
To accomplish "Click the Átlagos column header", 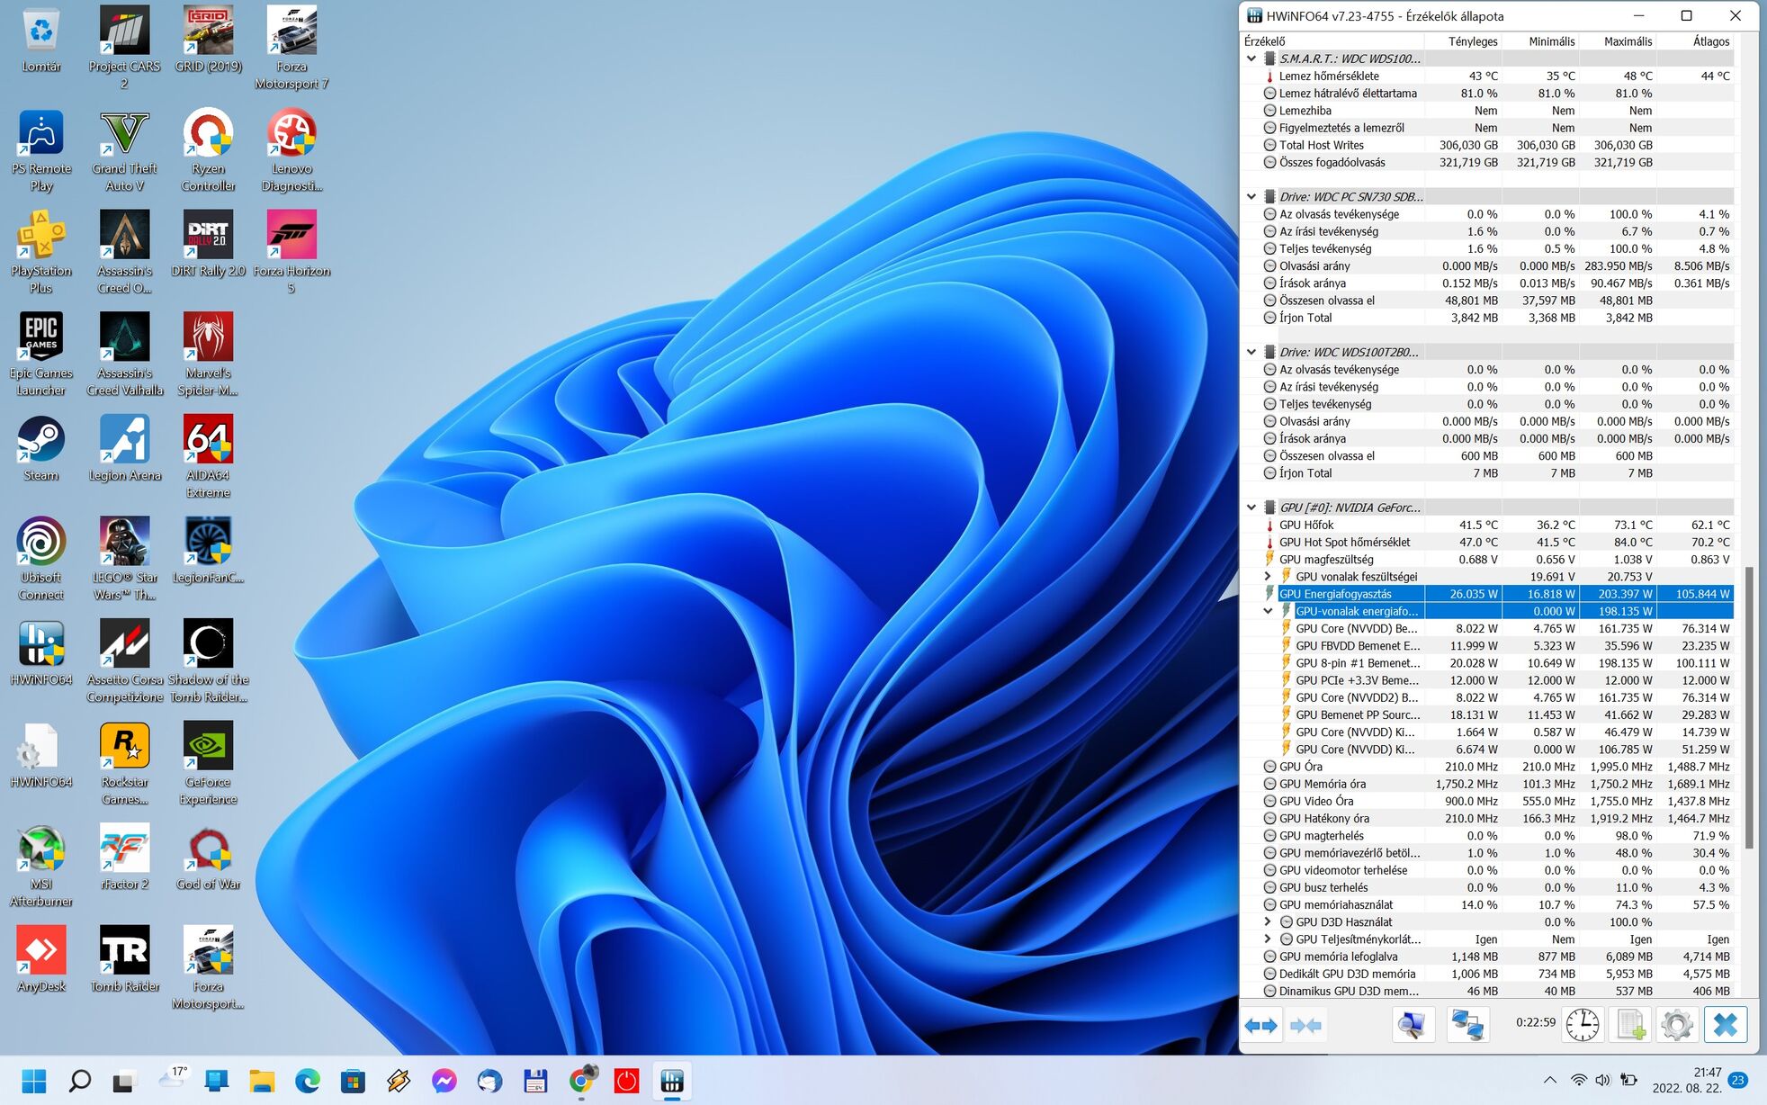I will tap(1709, 41).
